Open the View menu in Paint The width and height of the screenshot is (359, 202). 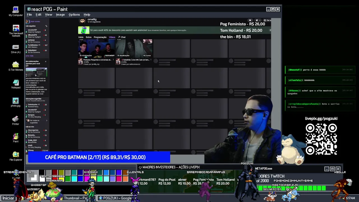[49, 15]
